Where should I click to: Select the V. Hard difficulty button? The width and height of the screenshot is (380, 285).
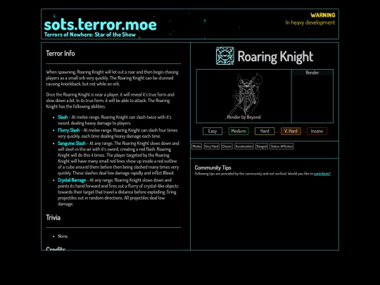(291, 131)
